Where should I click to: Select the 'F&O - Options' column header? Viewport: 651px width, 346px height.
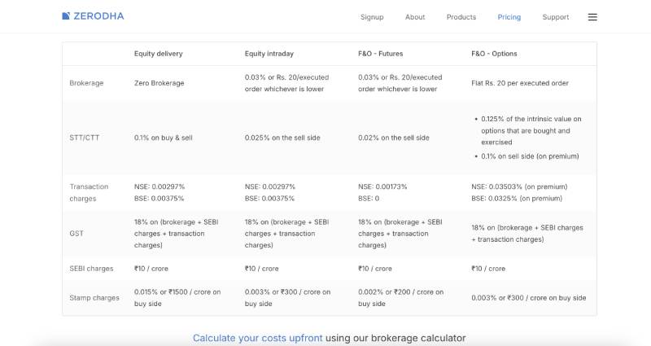tap(494, 54)
